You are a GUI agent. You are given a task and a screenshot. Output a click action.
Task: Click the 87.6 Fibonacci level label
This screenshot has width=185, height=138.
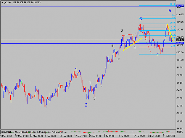173,26
